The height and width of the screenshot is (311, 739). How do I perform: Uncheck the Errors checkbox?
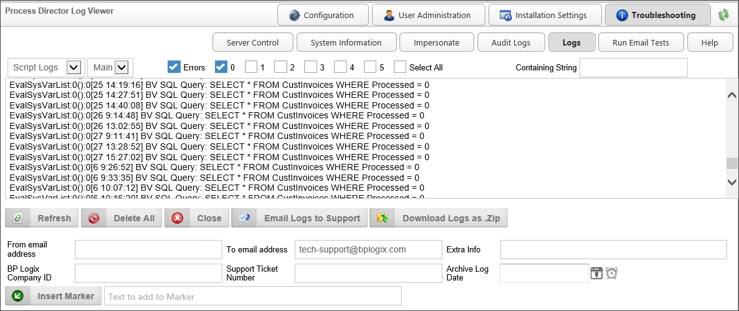point(174,67)
